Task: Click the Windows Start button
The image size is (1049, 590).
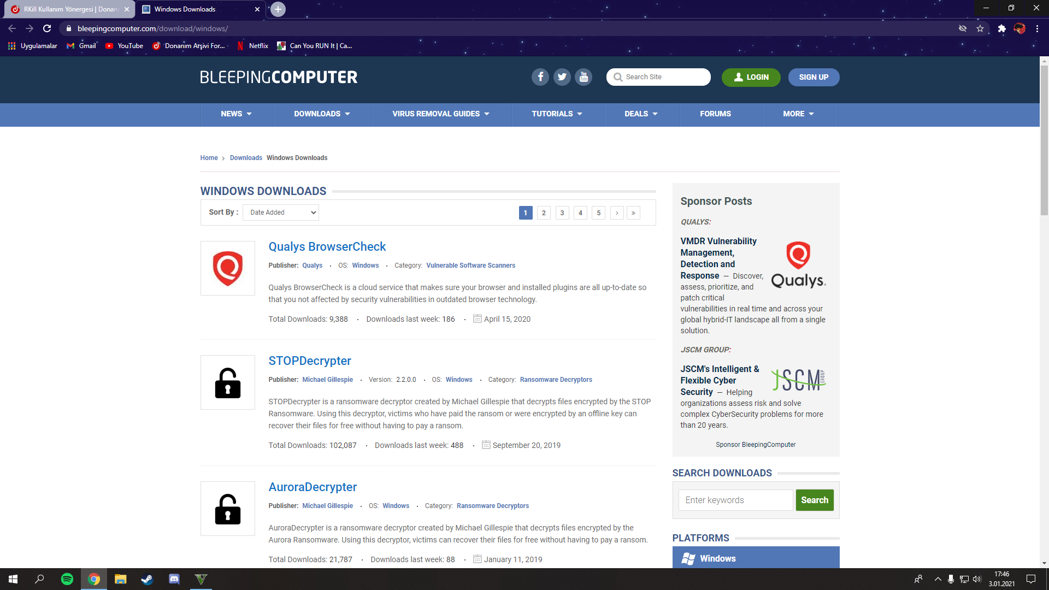Action: (x=13, y=579)
